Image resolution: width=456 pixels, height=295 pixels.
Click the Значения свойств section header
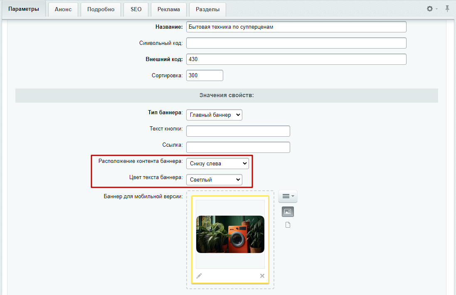[x=227, y=95]
